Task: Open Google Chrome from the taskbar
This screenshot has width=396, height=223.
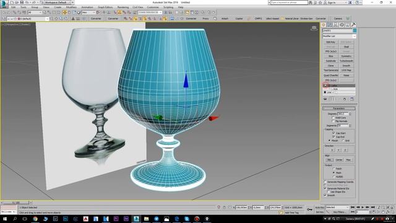Action: pos(35,219)
